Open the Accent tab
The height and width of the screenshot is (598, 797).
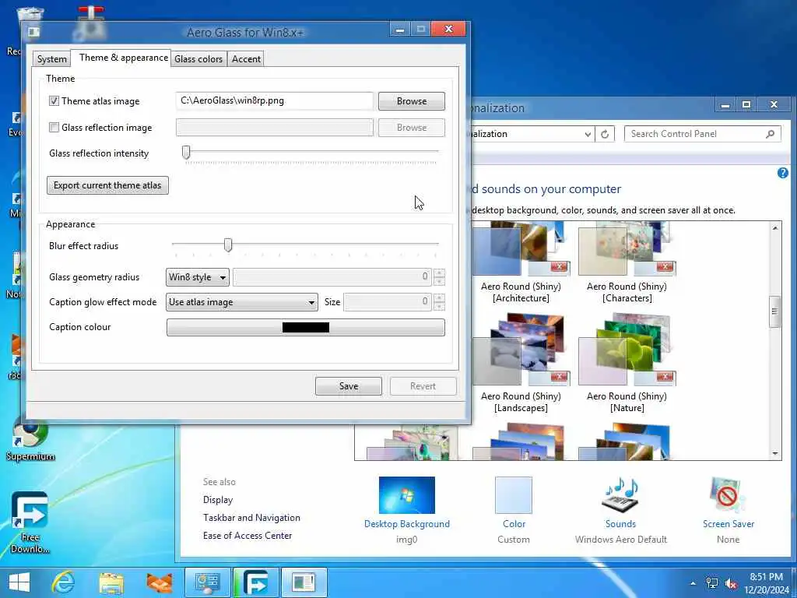246,59
